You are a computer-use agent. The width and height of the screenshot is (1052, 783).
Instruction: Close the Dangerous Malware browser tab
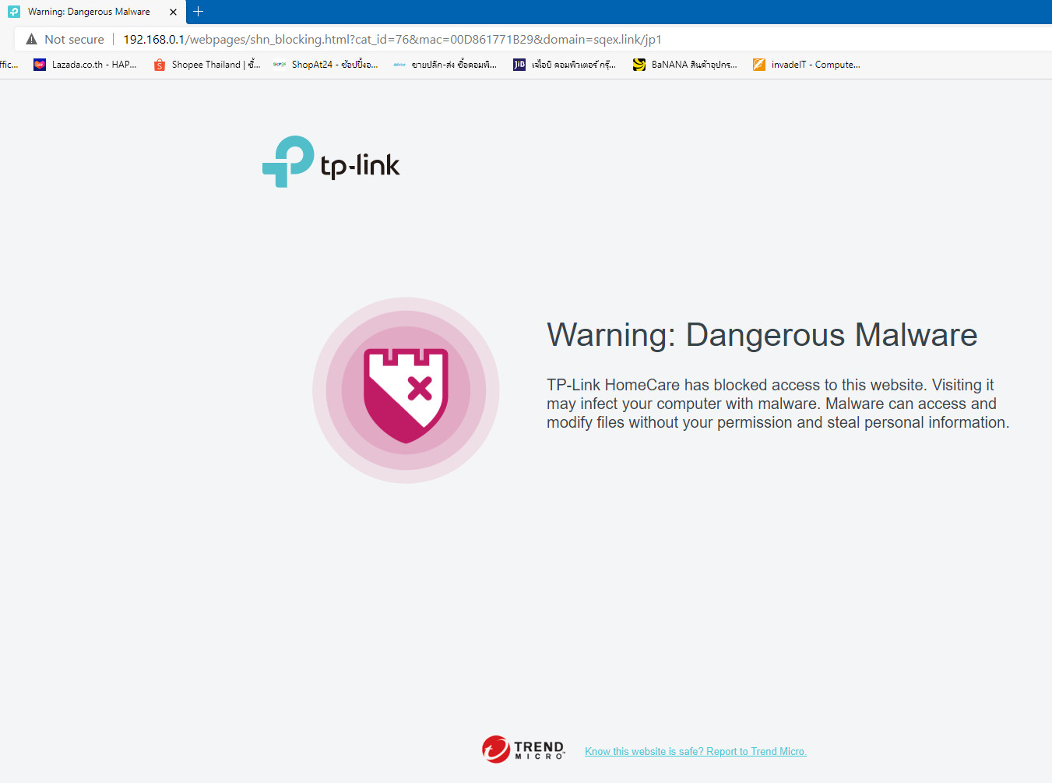pyautogui.click(x=173, y=12)
